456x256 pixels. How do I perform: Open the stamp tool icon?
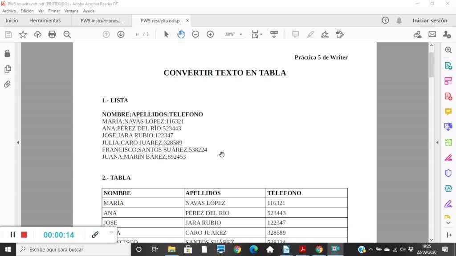coord(340,34)
